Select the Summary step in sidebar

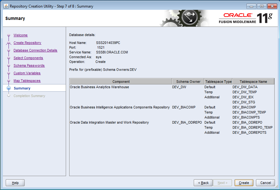pyautogui.click(x=22, y=88)
